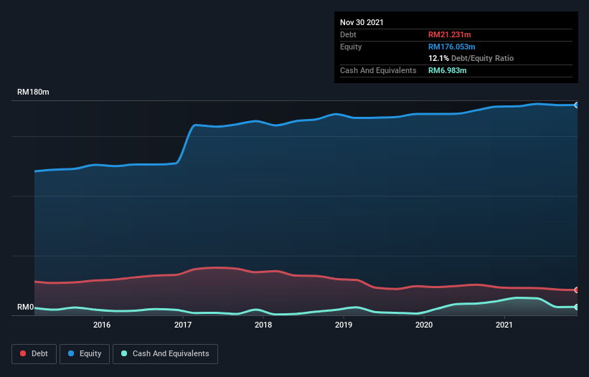Viewport: 589px width, 377px height.
Task: Select the blue Equity endpoint marker
Action: (577, 105)
